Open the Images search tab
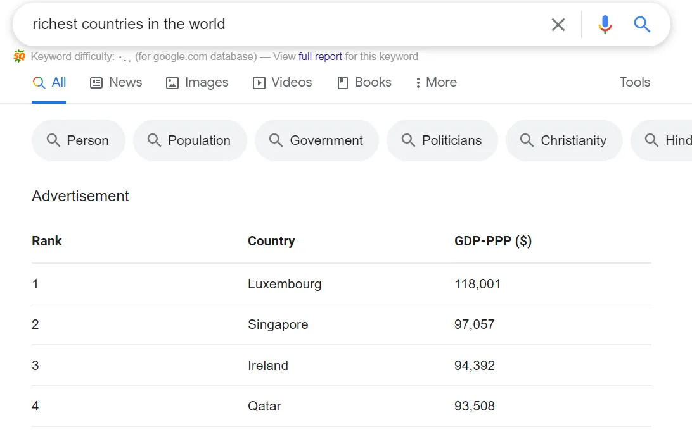Image resolution: width=692 pixels, height=432 pixels. pyautogui.click(x=197, y=83)
